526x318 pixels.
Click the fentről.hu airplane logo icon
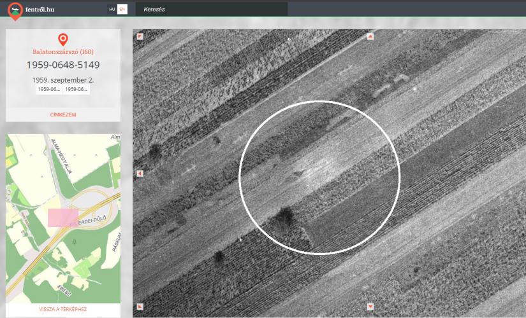point(15,11)
